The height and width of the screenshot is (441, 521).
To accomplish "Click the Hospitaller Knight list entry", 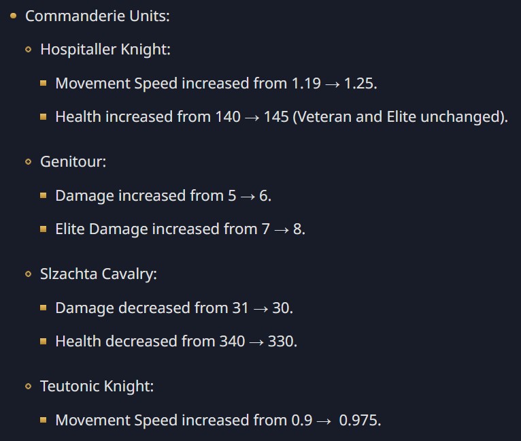I will [105, 49].
